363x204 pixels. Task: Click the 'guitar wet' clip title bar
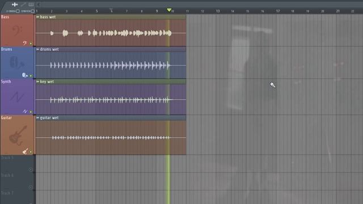click(x=111, y=118)
